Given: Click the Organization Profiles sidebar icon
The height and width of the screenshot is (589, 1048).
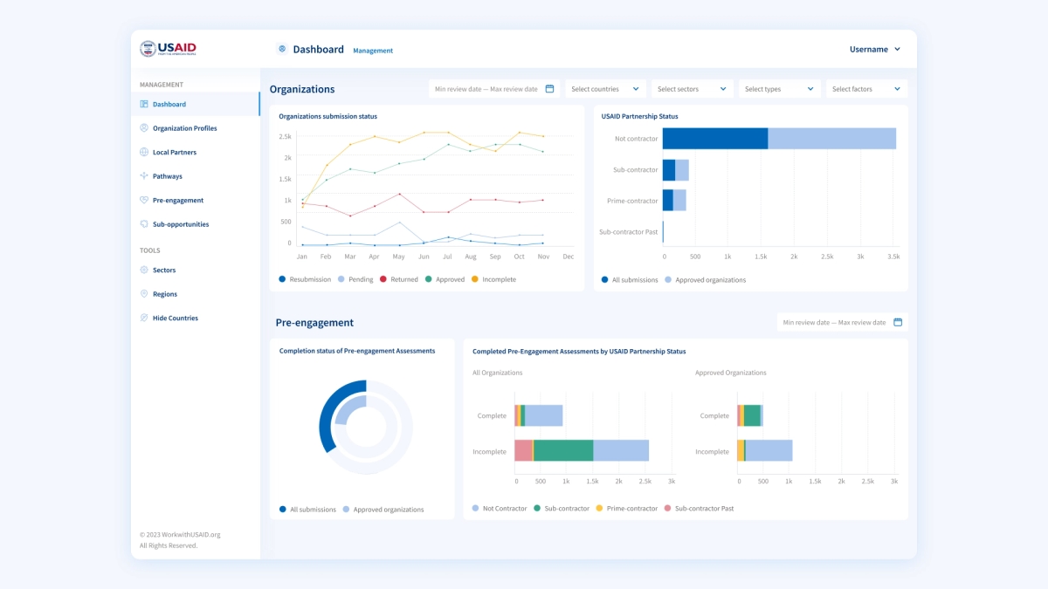Looking at the screenshot, I should tap(144, 128).
